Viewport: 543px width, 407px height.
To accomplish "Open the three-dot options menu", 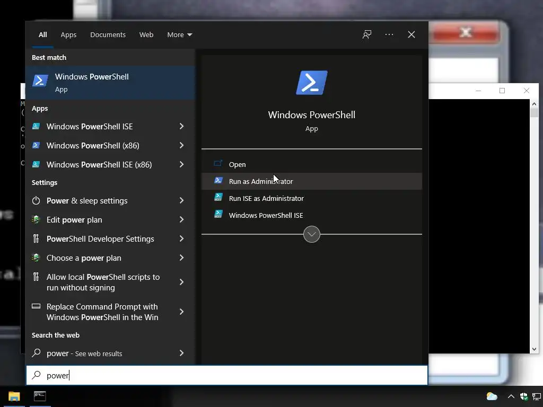I will [x=389, y=34].
